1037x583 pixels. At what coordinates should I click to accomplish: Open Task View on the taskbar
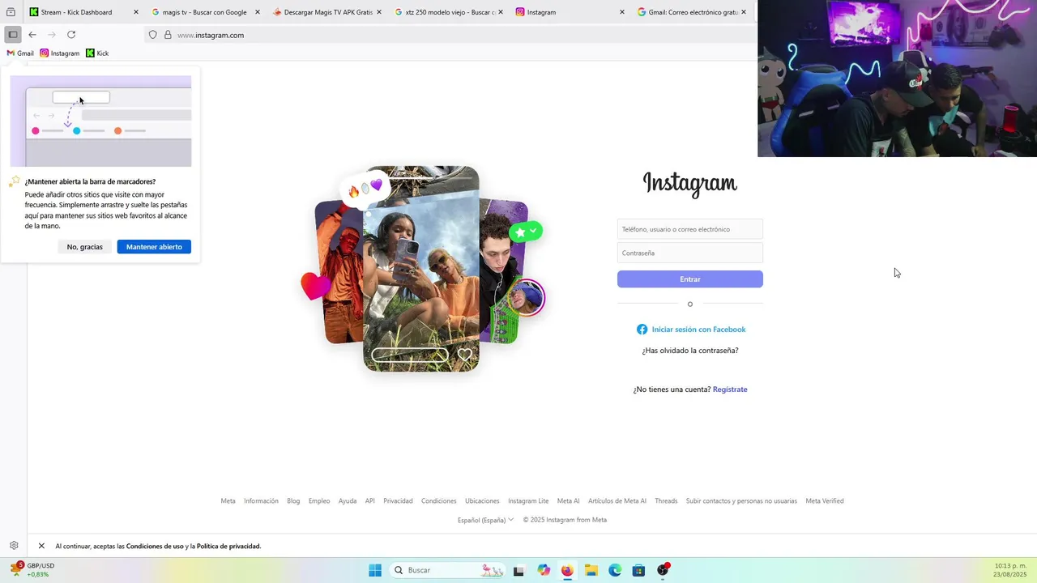point(518,570)
